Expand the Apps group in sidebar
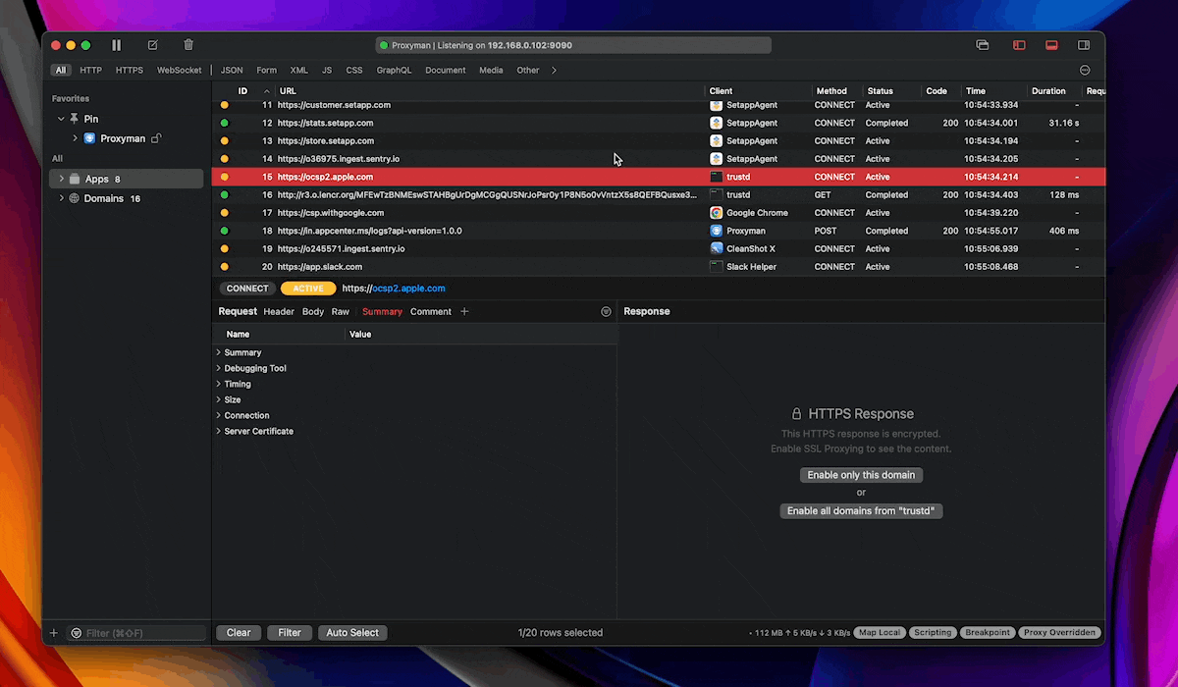1178x687 pixels. click(61, 179)
